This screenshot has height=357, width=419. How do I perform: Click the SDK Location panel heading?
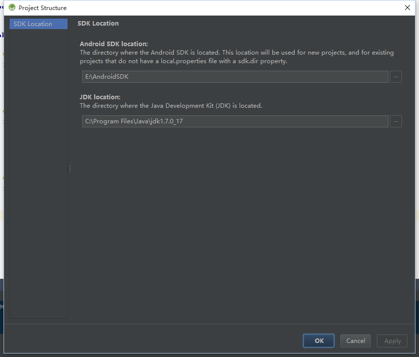[98, 24]
